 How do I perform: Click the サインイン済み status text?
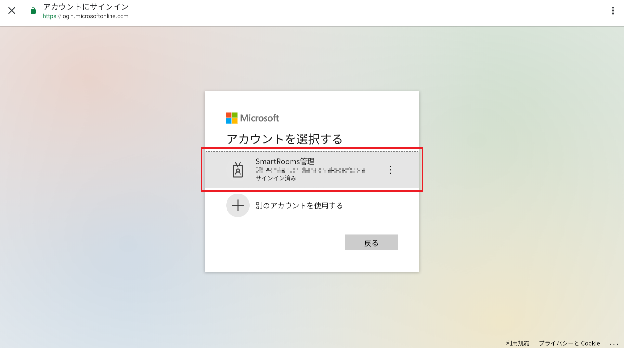(x=276, y=178)
